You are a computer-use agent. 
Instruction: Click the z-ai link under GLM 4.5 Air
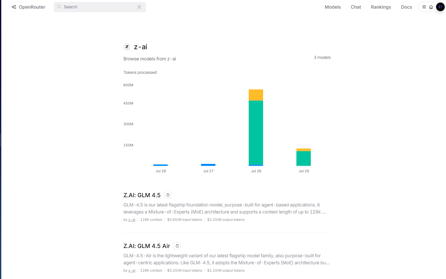pyautogui.click(x=132, y=270)
